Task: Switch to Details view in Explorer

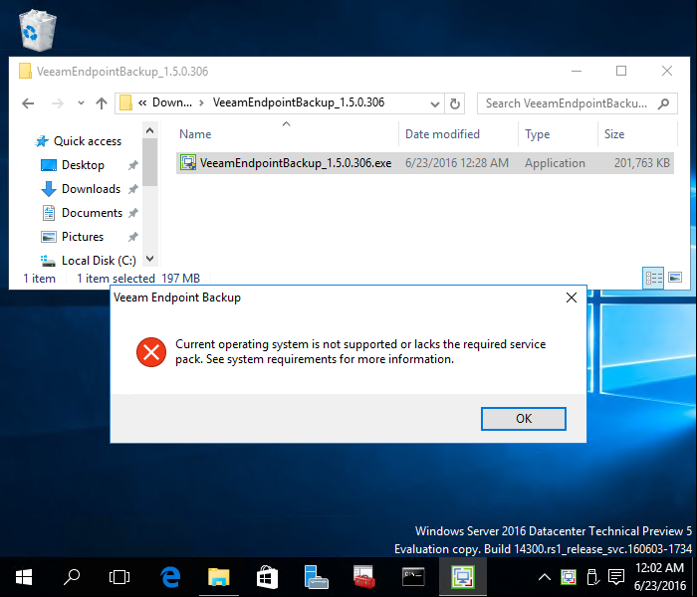Action: [653, 278]
